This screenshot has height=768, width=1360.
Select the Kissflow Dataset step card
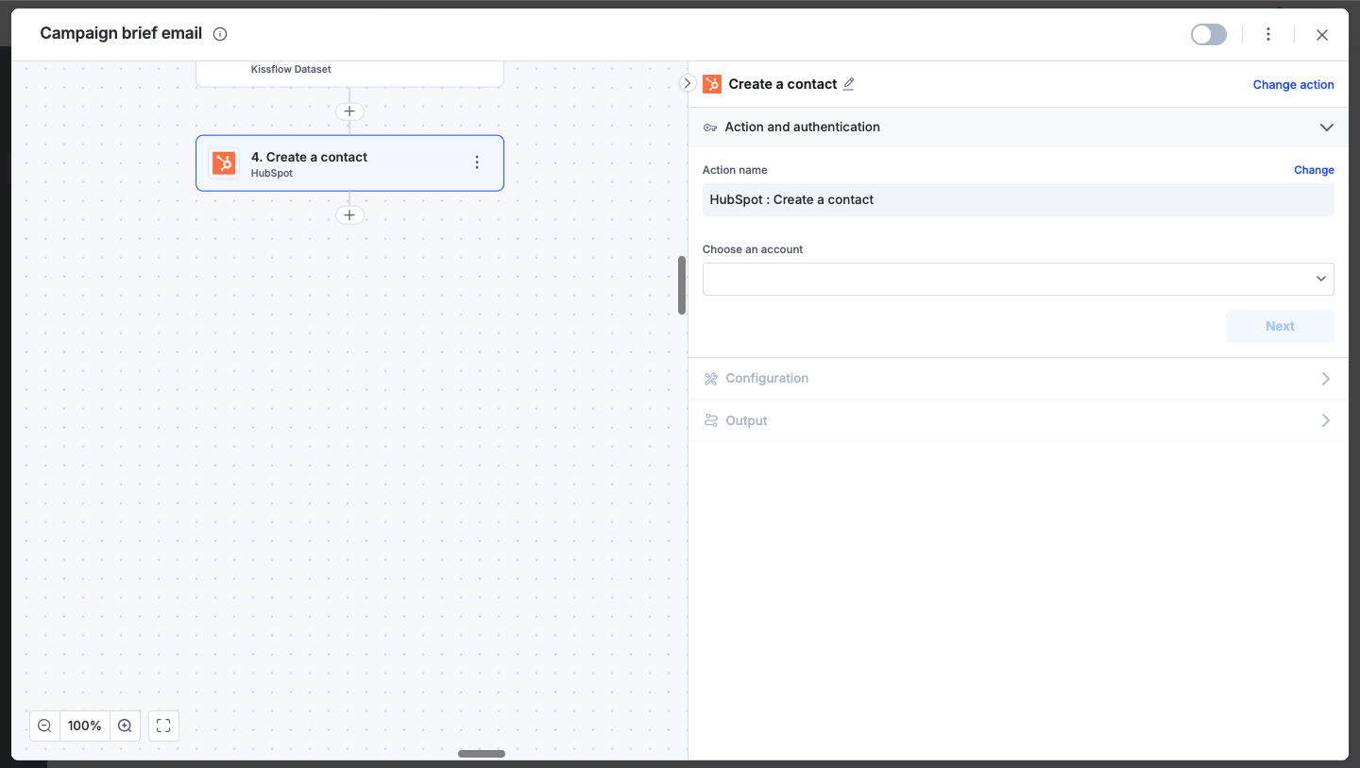(349, 74)
